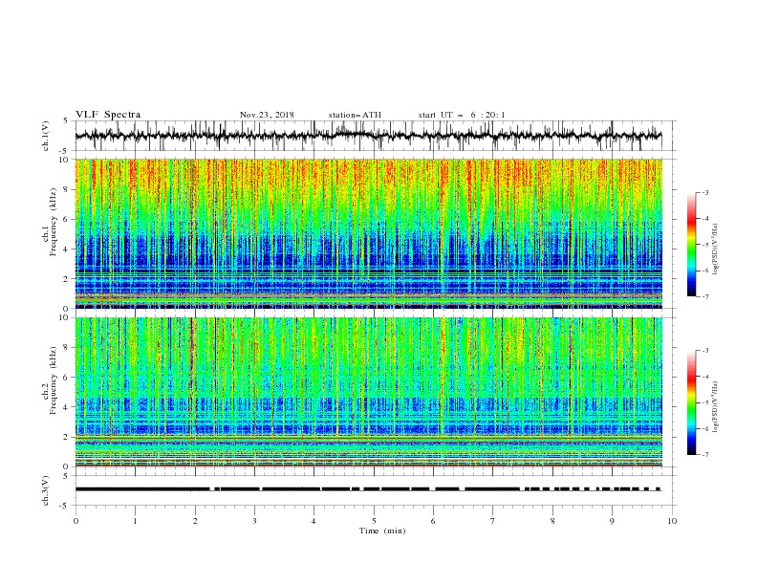Viewport: 757px width, 585px height.
Task: Click the "8" kHz tick on the ch.1 frequency axis
Action: tap(67, 189)
